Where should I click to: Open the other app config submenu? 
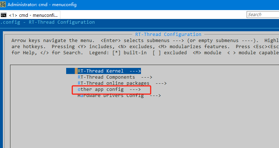tap(109, 89)
